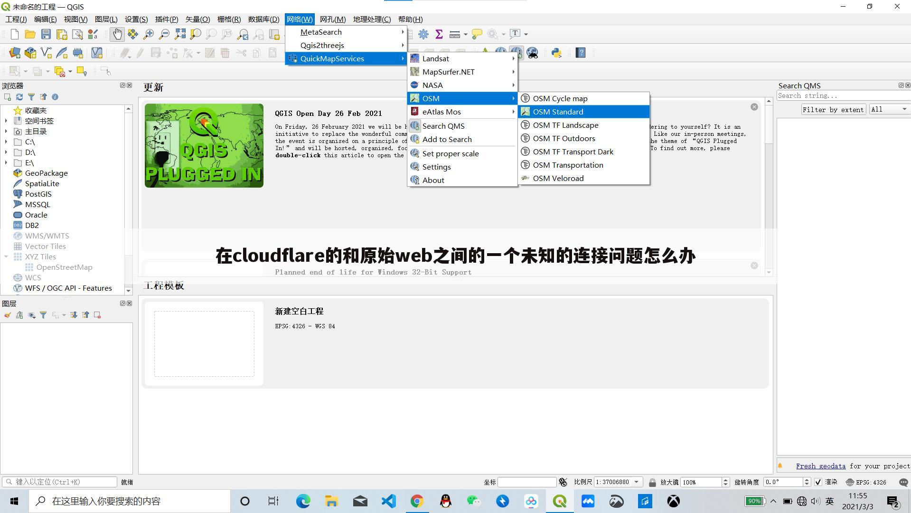Open QuickMapServices Settings menu entry
This screenshot has height=513, width=911.
[x=462, y=167]
